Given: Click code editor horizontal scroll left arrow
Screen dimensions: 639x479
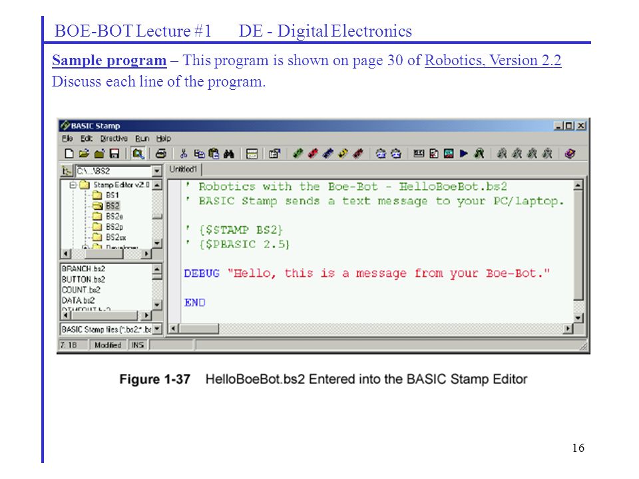Looking at the screenshot, I should pos(174,328).
